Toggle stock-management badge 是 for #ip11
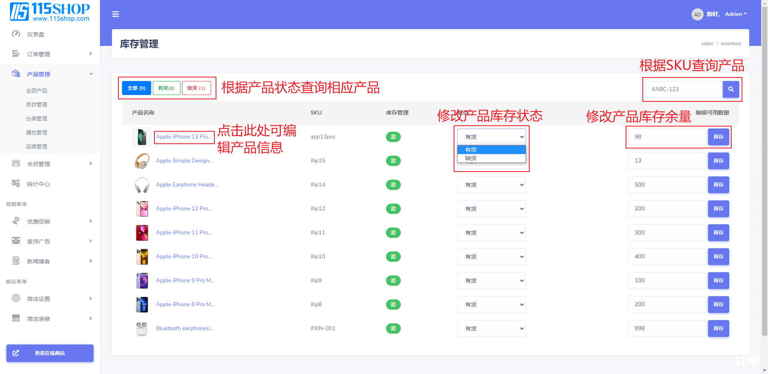The width and height of the screenshot is (768, 374). point(393,233)
